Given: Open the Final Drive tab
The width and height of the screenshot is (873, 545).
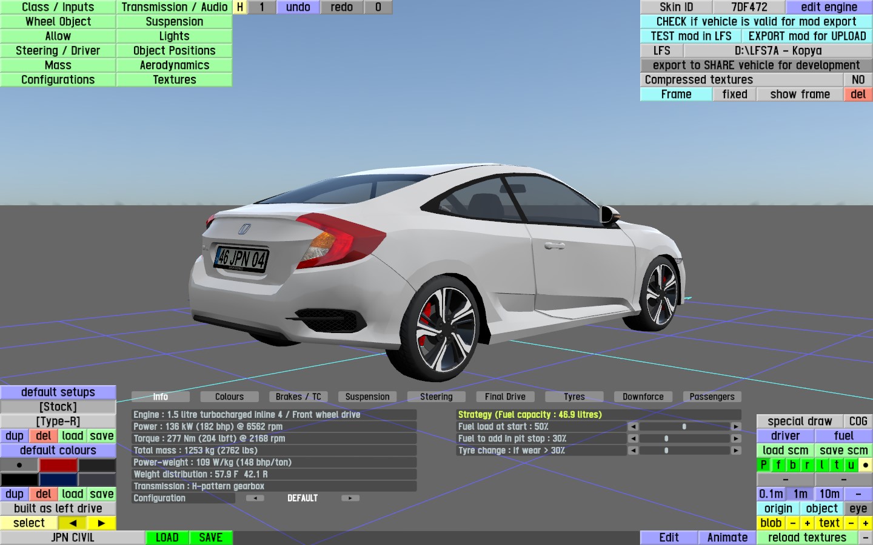Looking at the screenshot, I should (x=505, y=397).
